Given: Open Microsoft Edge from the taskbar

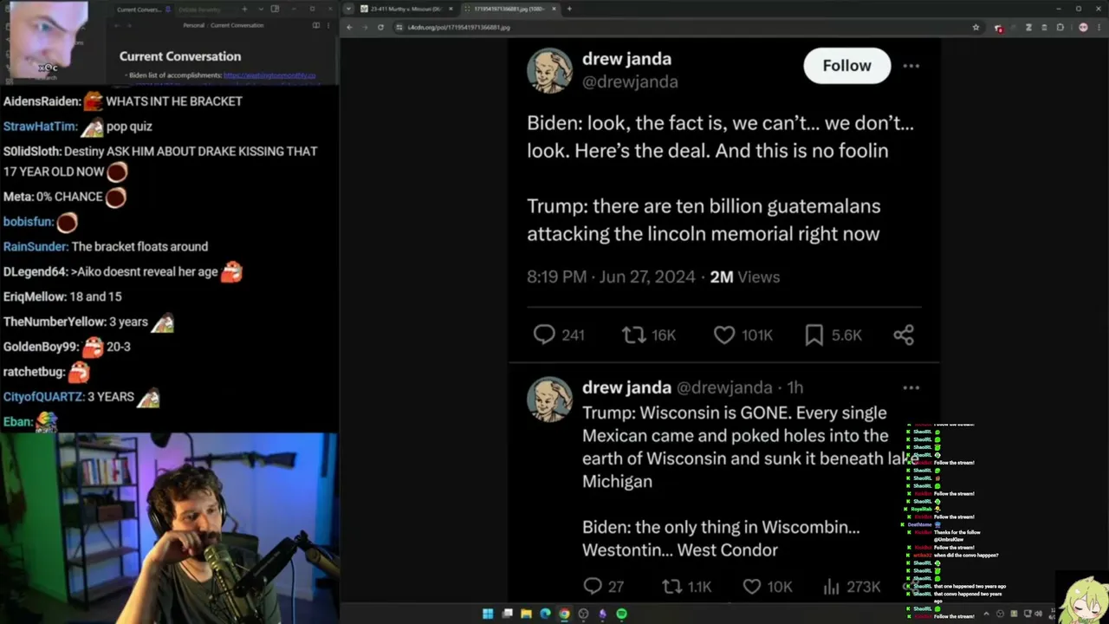Looking at the screenshot, I should pos(545,614).
